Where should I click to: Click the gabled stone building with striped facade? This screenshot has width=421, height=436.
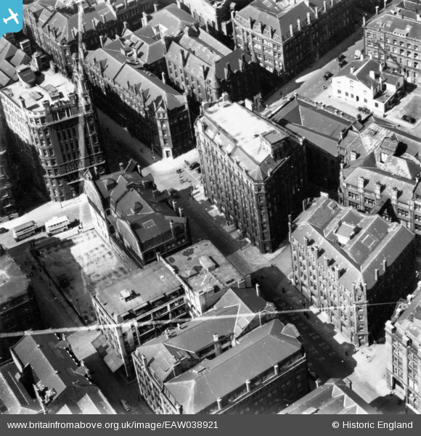(x=352, y=268)
